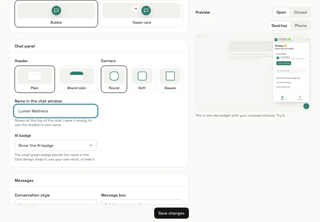The width and height of the screenshot is (320, 222).
Task: Collapse widget via green chevron launcher
Action: tap(306, 106)
